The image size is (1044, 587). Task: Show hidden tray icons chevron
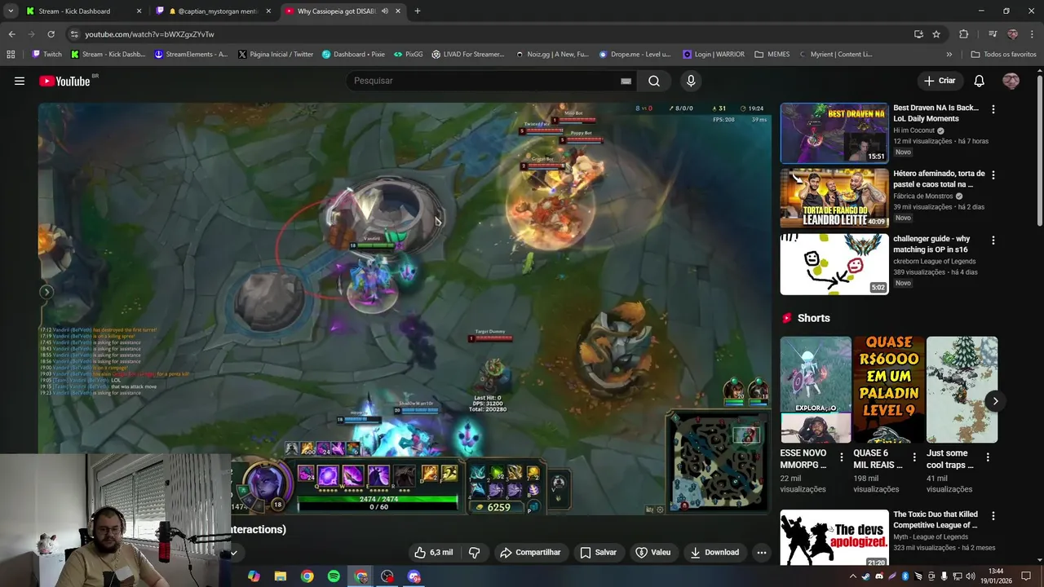(x=853, y=576)
